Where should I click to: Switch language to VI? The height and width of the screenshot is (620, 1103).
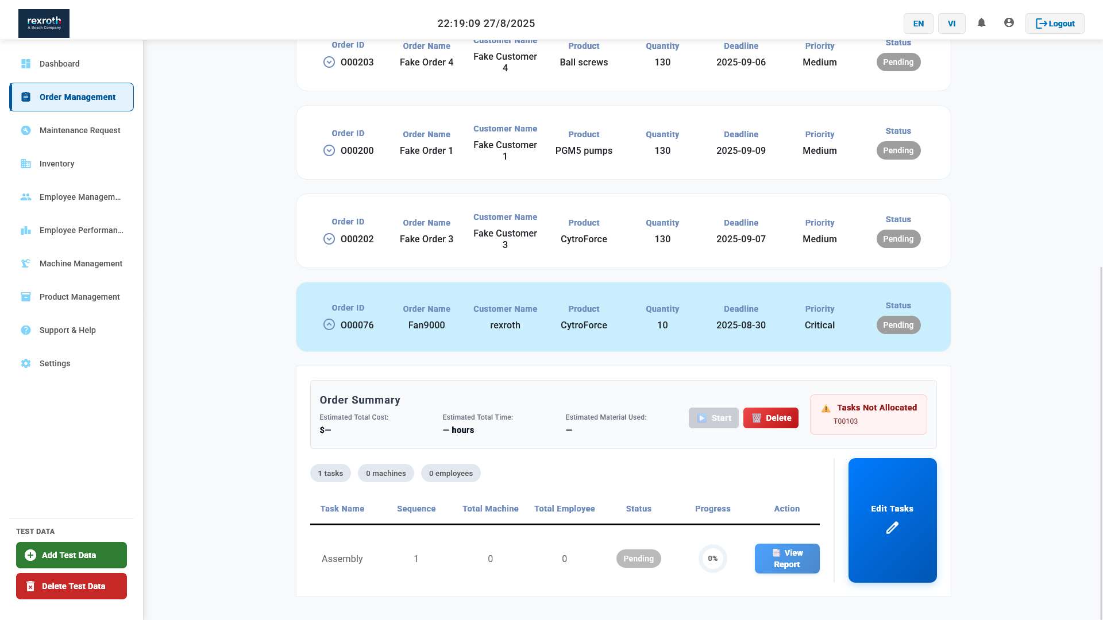coord(951,24)
